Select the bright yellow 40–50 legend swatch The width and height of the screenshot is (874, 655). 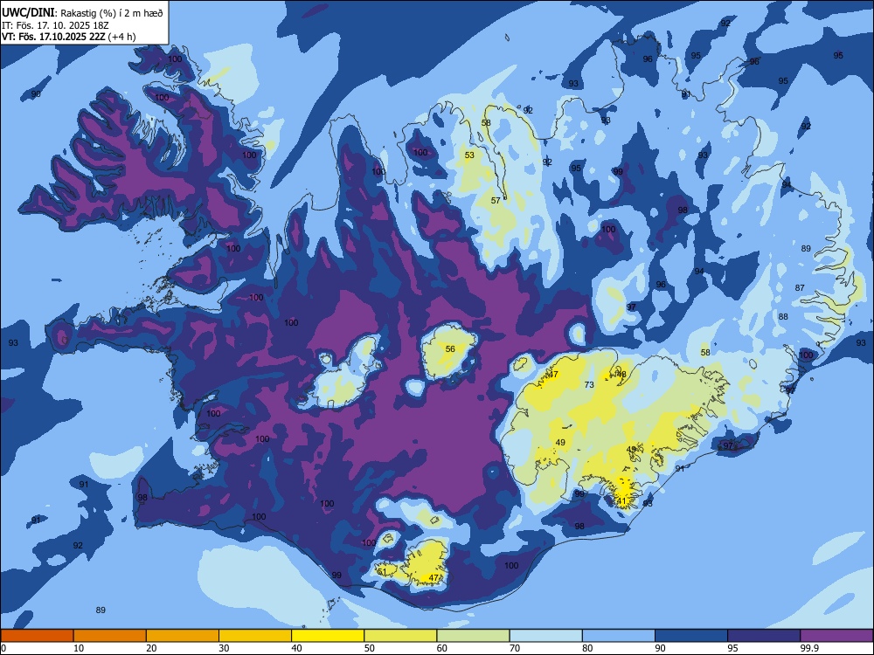coord(328,636)
